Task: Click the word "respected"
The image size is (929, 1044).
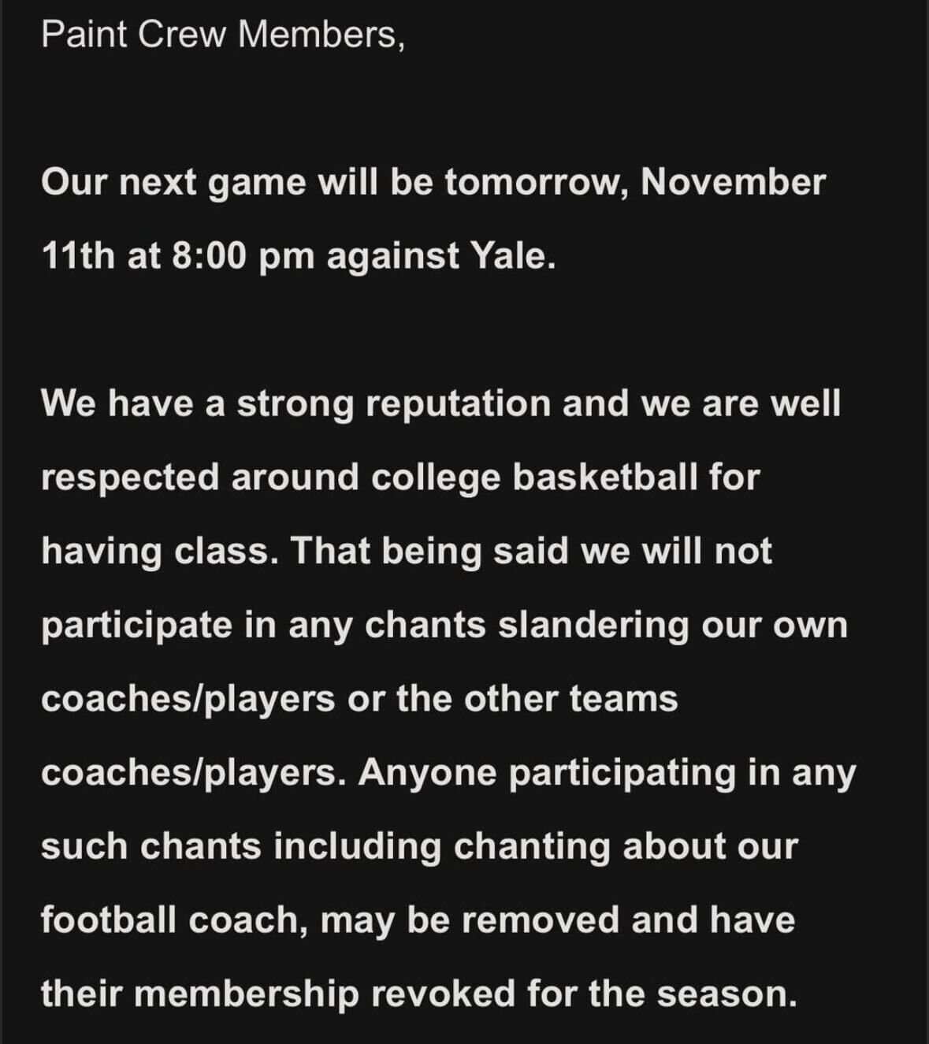Action: tap(130, 477)
